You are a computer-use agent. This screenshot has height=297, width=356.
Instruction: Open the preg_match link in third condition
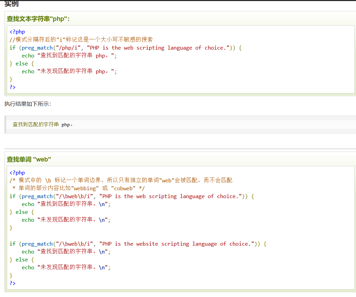[37, 244]
